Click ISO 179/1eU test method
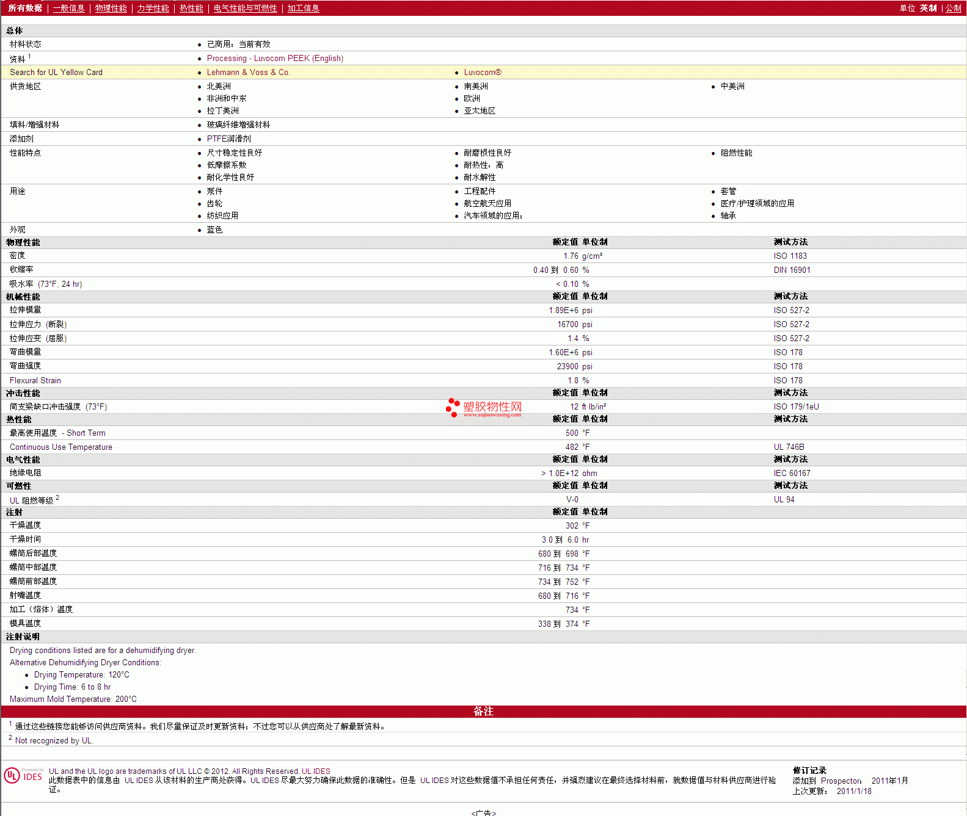Screen dimensions: 967x816 pyautogui.click(x=796, y=406)
